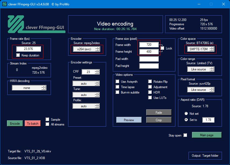Close the FFmpeg-GUI window

(223, 4)
